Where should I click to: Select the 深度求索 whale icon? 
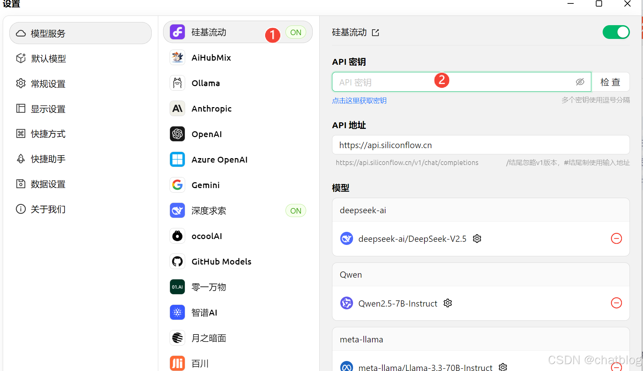[177, 210]
